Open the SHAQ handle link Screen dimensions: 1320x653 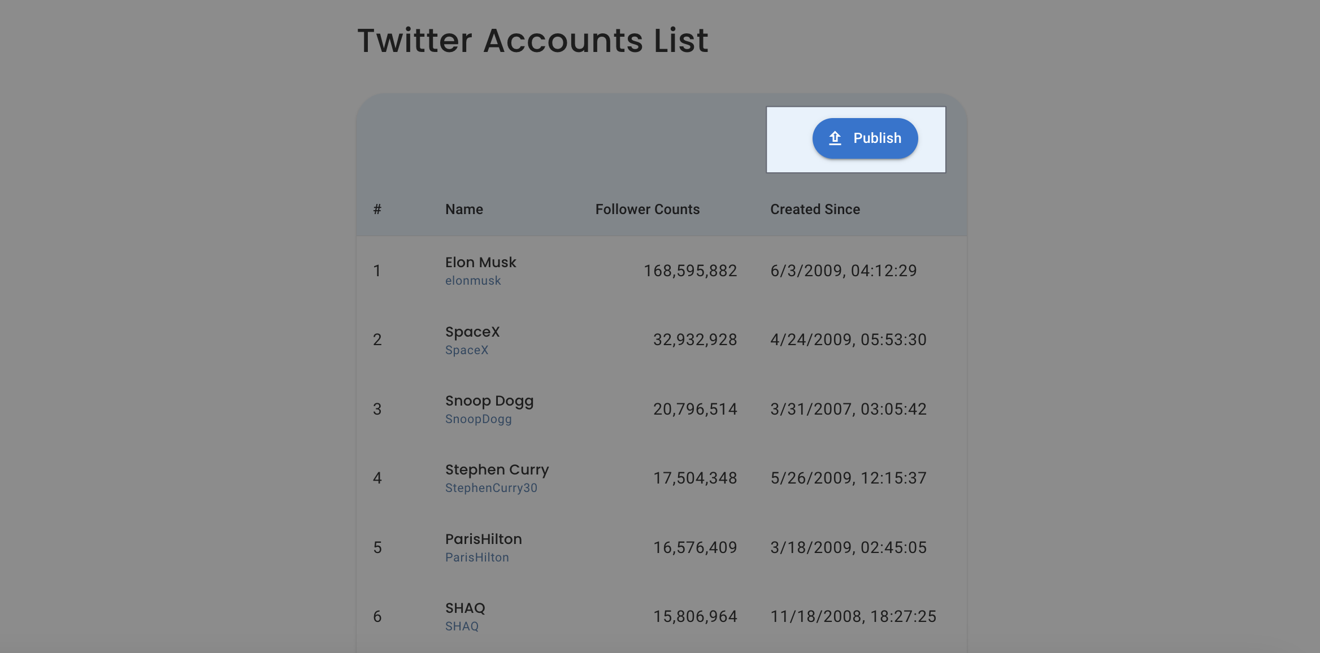(462, 626)
